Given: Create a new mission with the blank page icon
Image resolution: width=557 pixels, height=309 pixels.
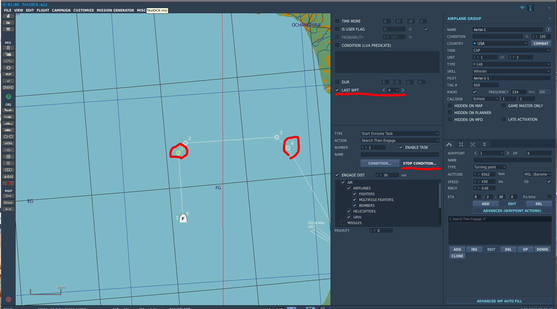Looking at the screenshot, I should pyautogui.click(x=8, y=16).
